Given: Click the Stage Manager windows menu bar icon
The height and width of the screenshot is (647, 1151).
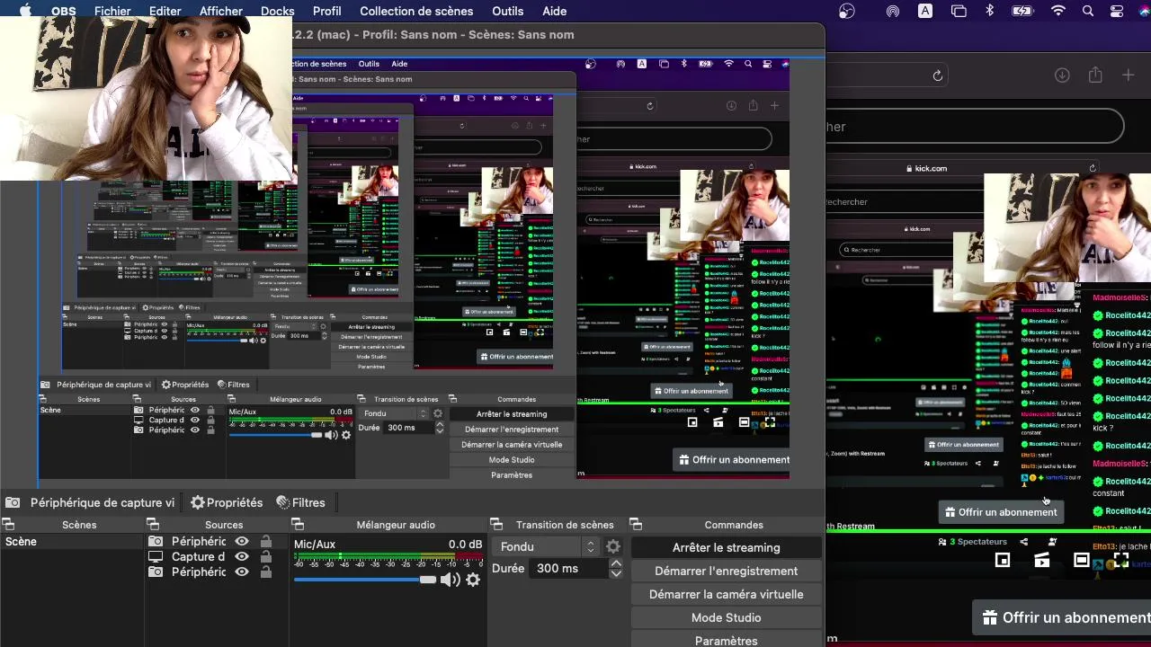Looking at the screenshot, I should click(959, 11).
